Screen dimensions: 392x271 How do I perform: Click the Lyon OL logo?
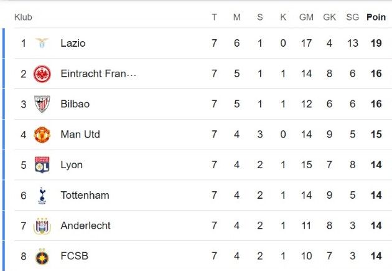point(42,165)
